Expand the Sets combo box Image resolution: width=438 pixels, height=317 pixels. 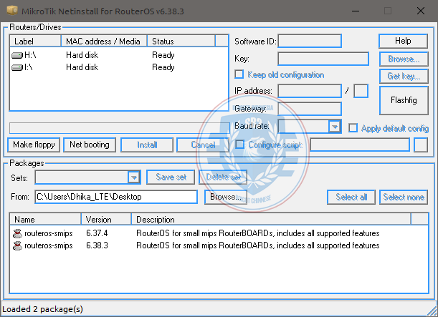click(133, 177)
